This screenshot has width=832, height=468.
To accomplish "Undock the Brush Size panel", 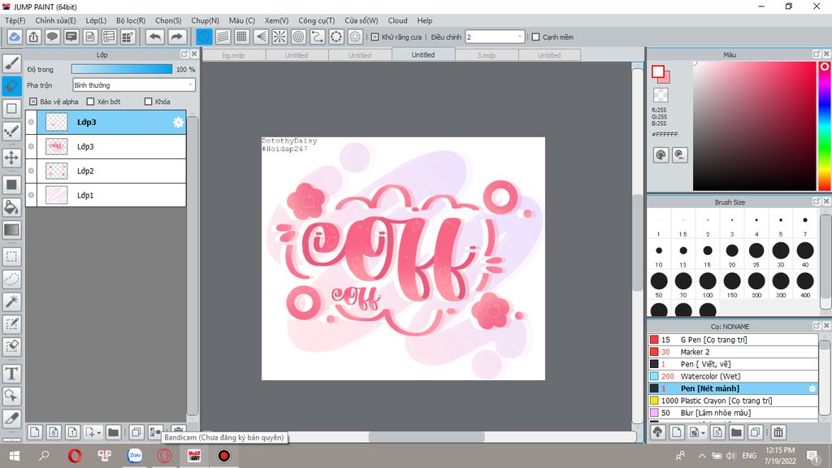I will (x=817, y=201).
